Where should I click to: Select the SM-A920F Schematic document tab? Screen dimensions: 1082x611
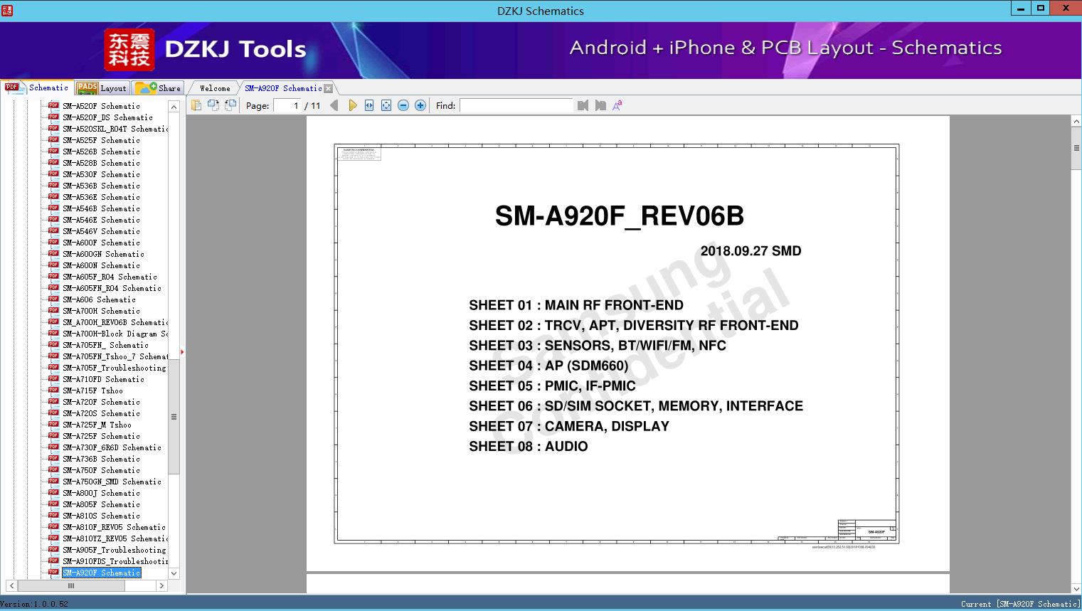[x=283, y=88]
